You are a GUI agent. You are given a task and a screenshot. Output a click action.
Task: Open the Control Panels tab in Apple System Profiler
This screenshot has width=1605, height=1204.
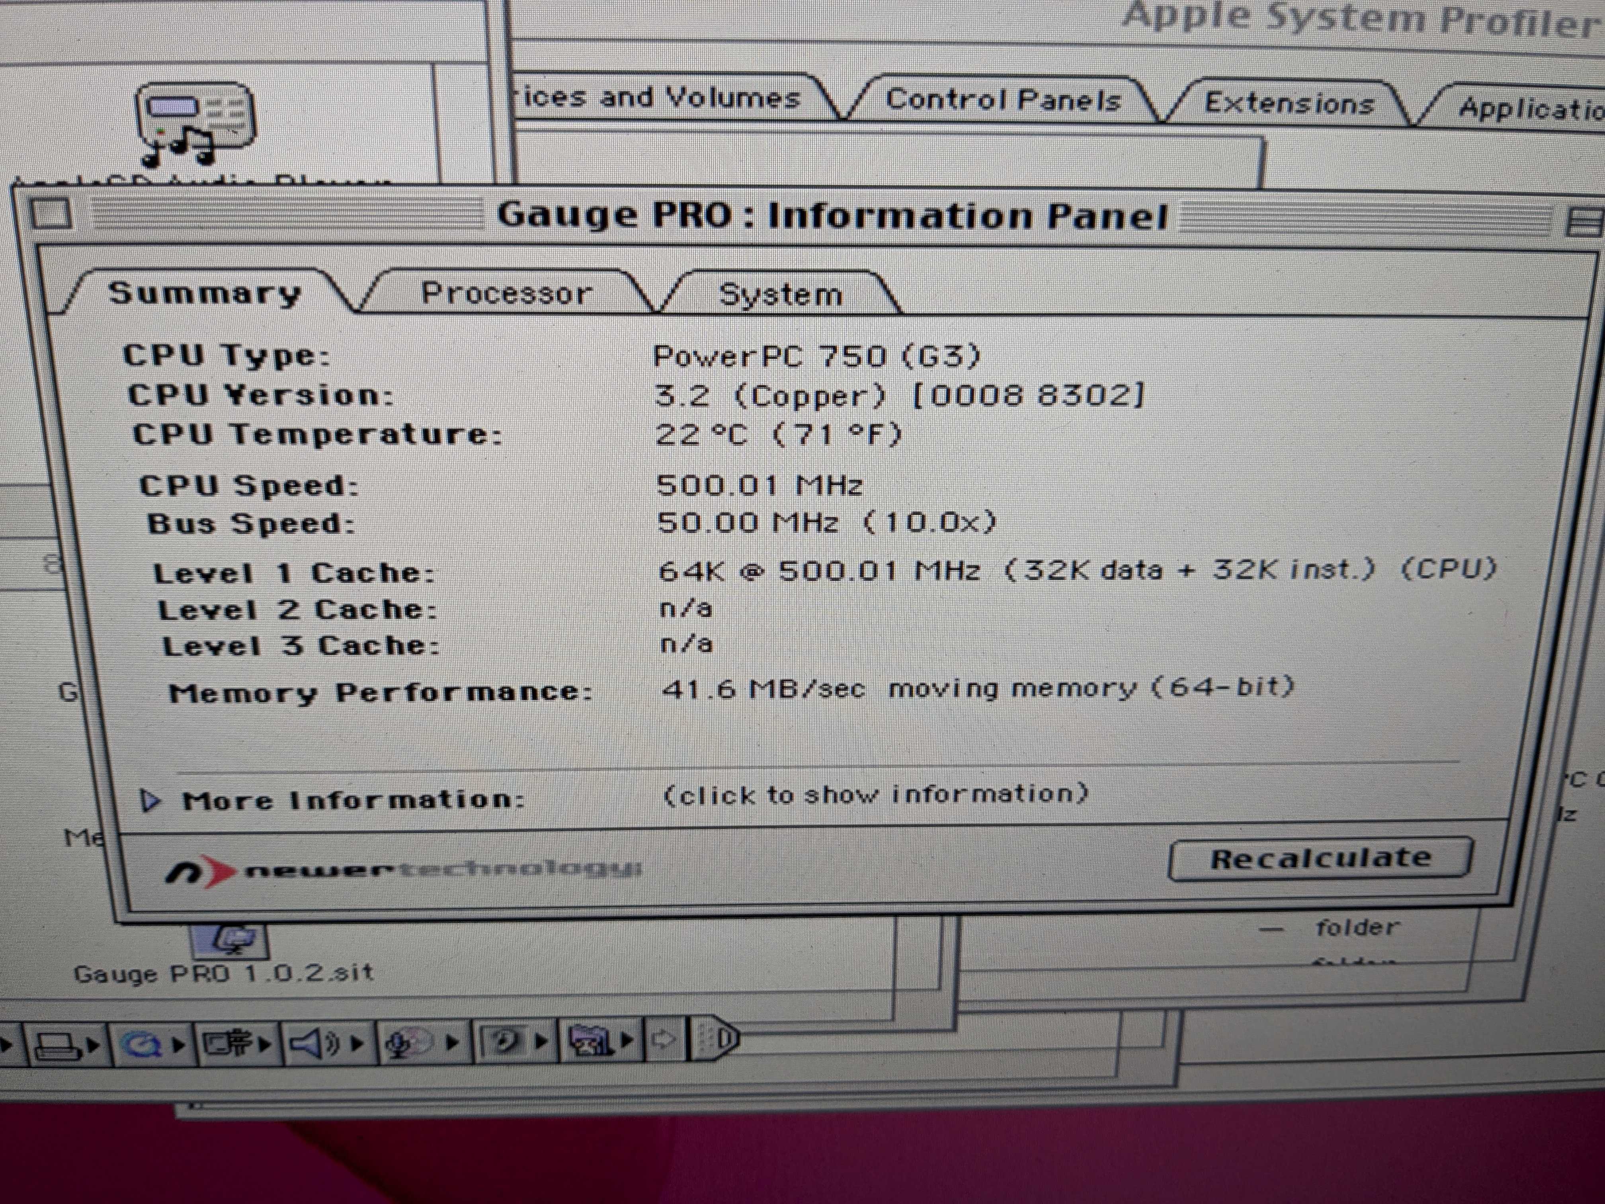tap(1006, 100)
